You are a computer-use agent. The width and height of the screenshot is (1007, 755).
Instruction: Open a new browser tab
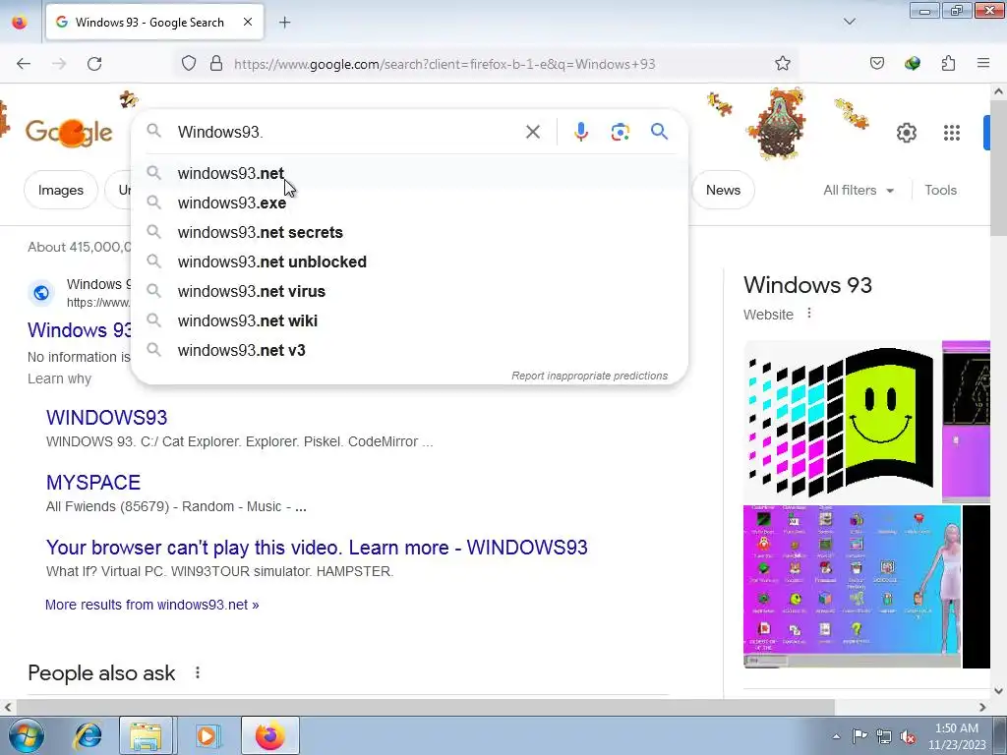tap(284, 23)
